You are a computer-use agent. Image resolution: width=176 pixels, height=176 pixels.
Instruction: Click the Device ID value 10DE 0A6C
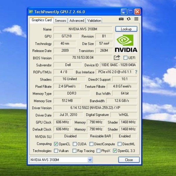119,65
